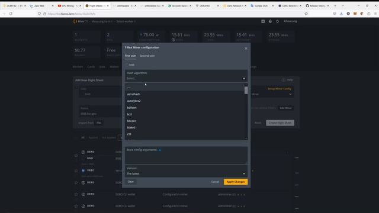Open the Help link in Flight Sheet panel

(287, 80)
